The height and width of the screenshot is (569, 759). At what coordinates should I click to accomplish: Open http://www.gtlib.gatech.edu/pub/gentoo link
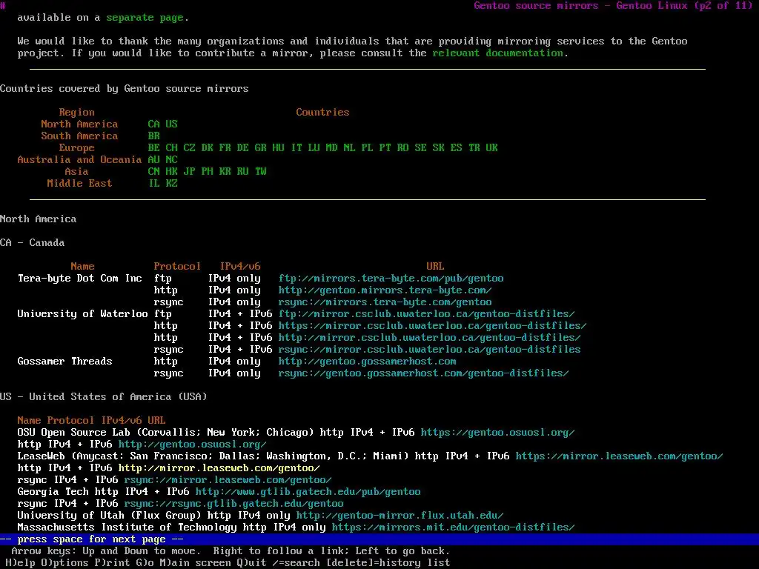(308, 492)
